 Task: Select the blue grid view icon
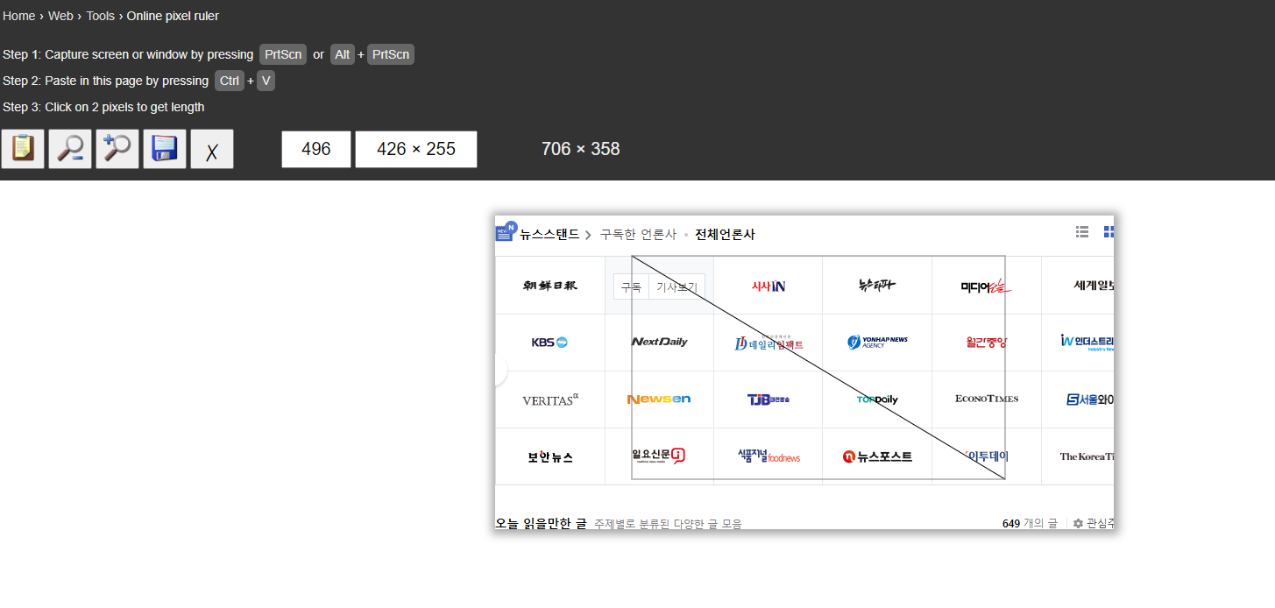click(x=1109, y=231)
